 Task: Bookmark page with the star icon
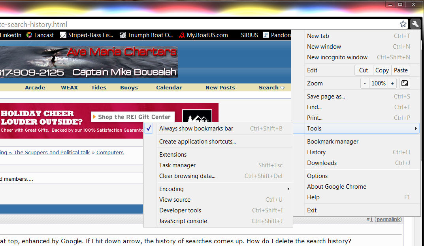(x=403, y=24)
